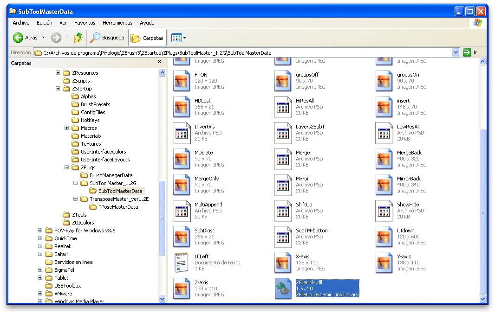Expand the Macros folder tree node

[66, 128]
